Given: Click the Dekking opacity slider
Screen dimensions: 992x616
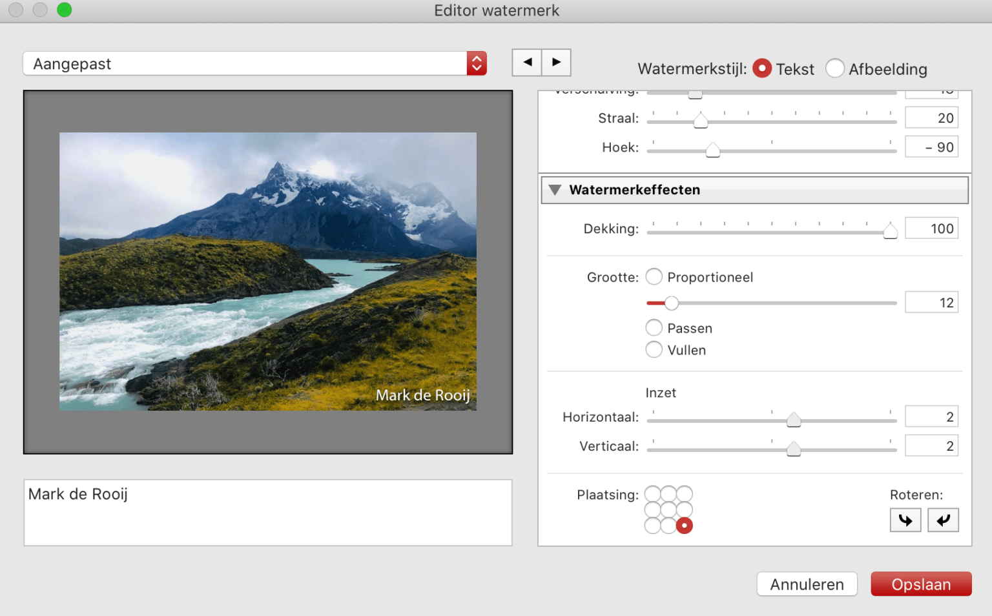Looking at the screenshot, I should tap(771, 232).
